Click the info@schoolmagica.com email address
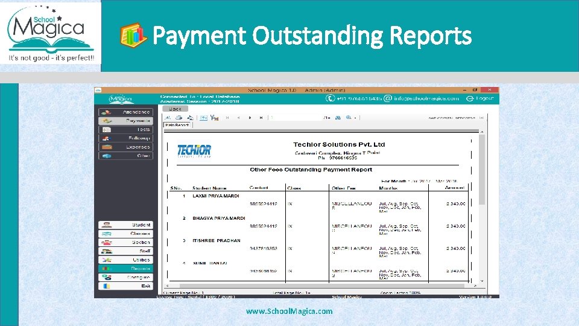 (426, 98)
